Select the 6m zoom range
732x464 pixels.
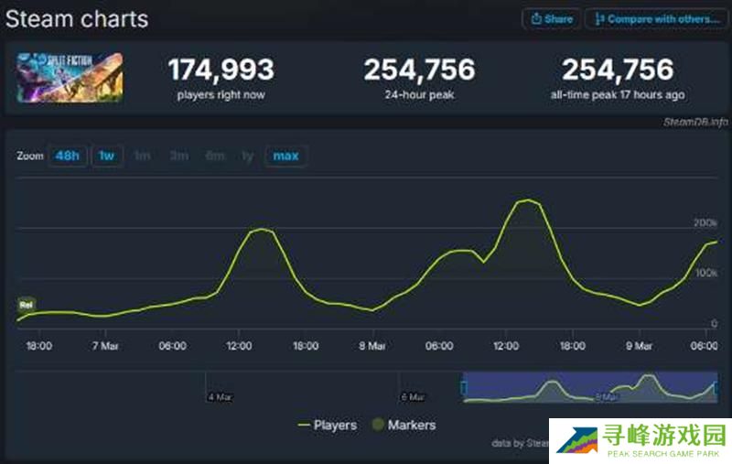(215, 156)
